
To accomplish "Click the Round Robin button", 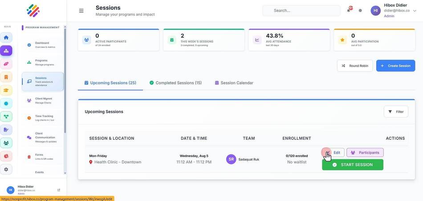I will click(x=355, y=66).
